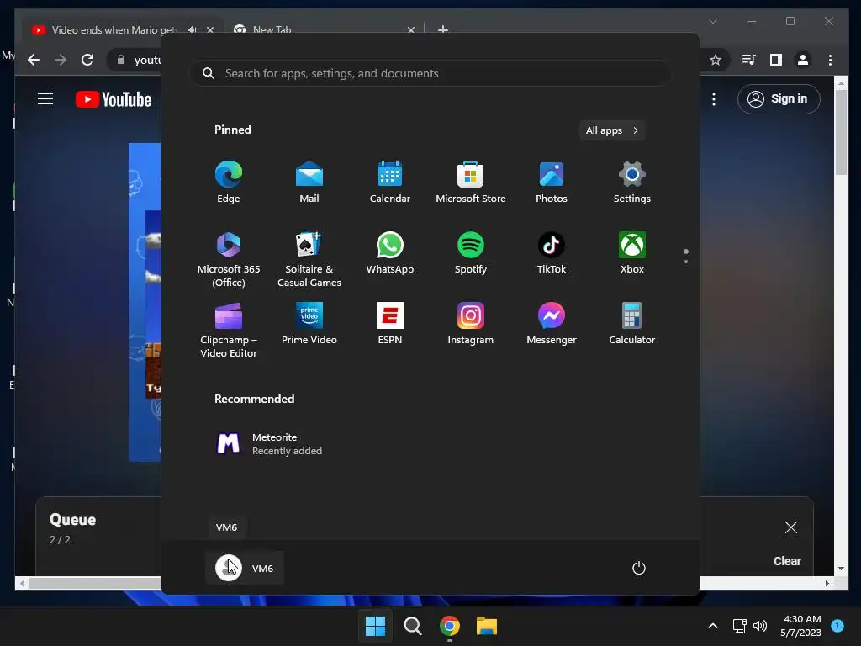Open recommended Meteorite app
The height and width of the screenshot is (646, 861).
(x=269, y=444)
